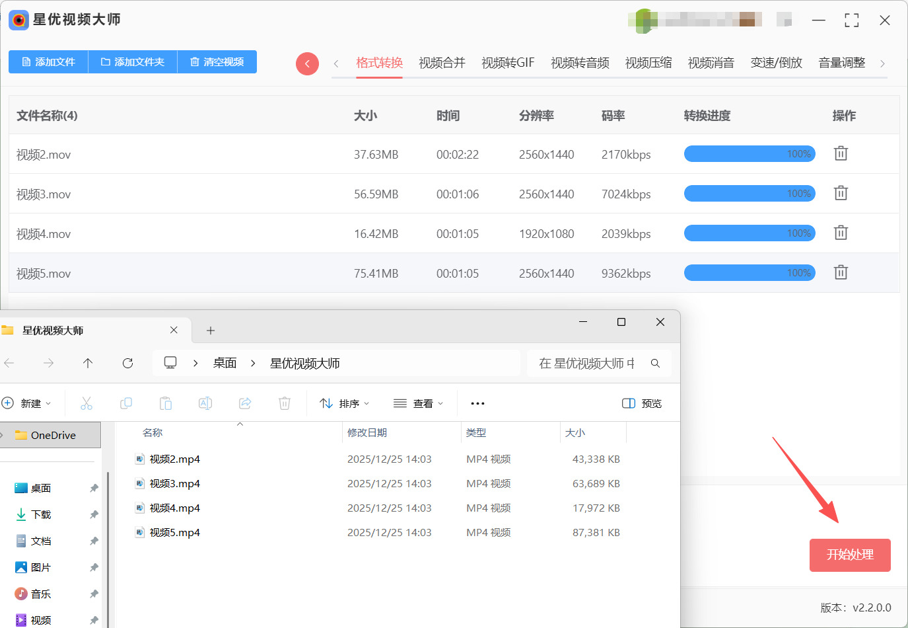Click the progress bar for 视频5.mov
The width and height of the screenshot is (908, 628).
(750, 273)
